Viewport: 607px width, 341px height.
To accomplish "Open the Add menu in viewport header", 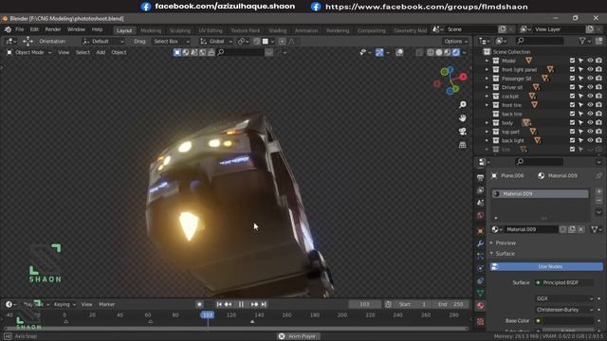I will pos(101,53).
